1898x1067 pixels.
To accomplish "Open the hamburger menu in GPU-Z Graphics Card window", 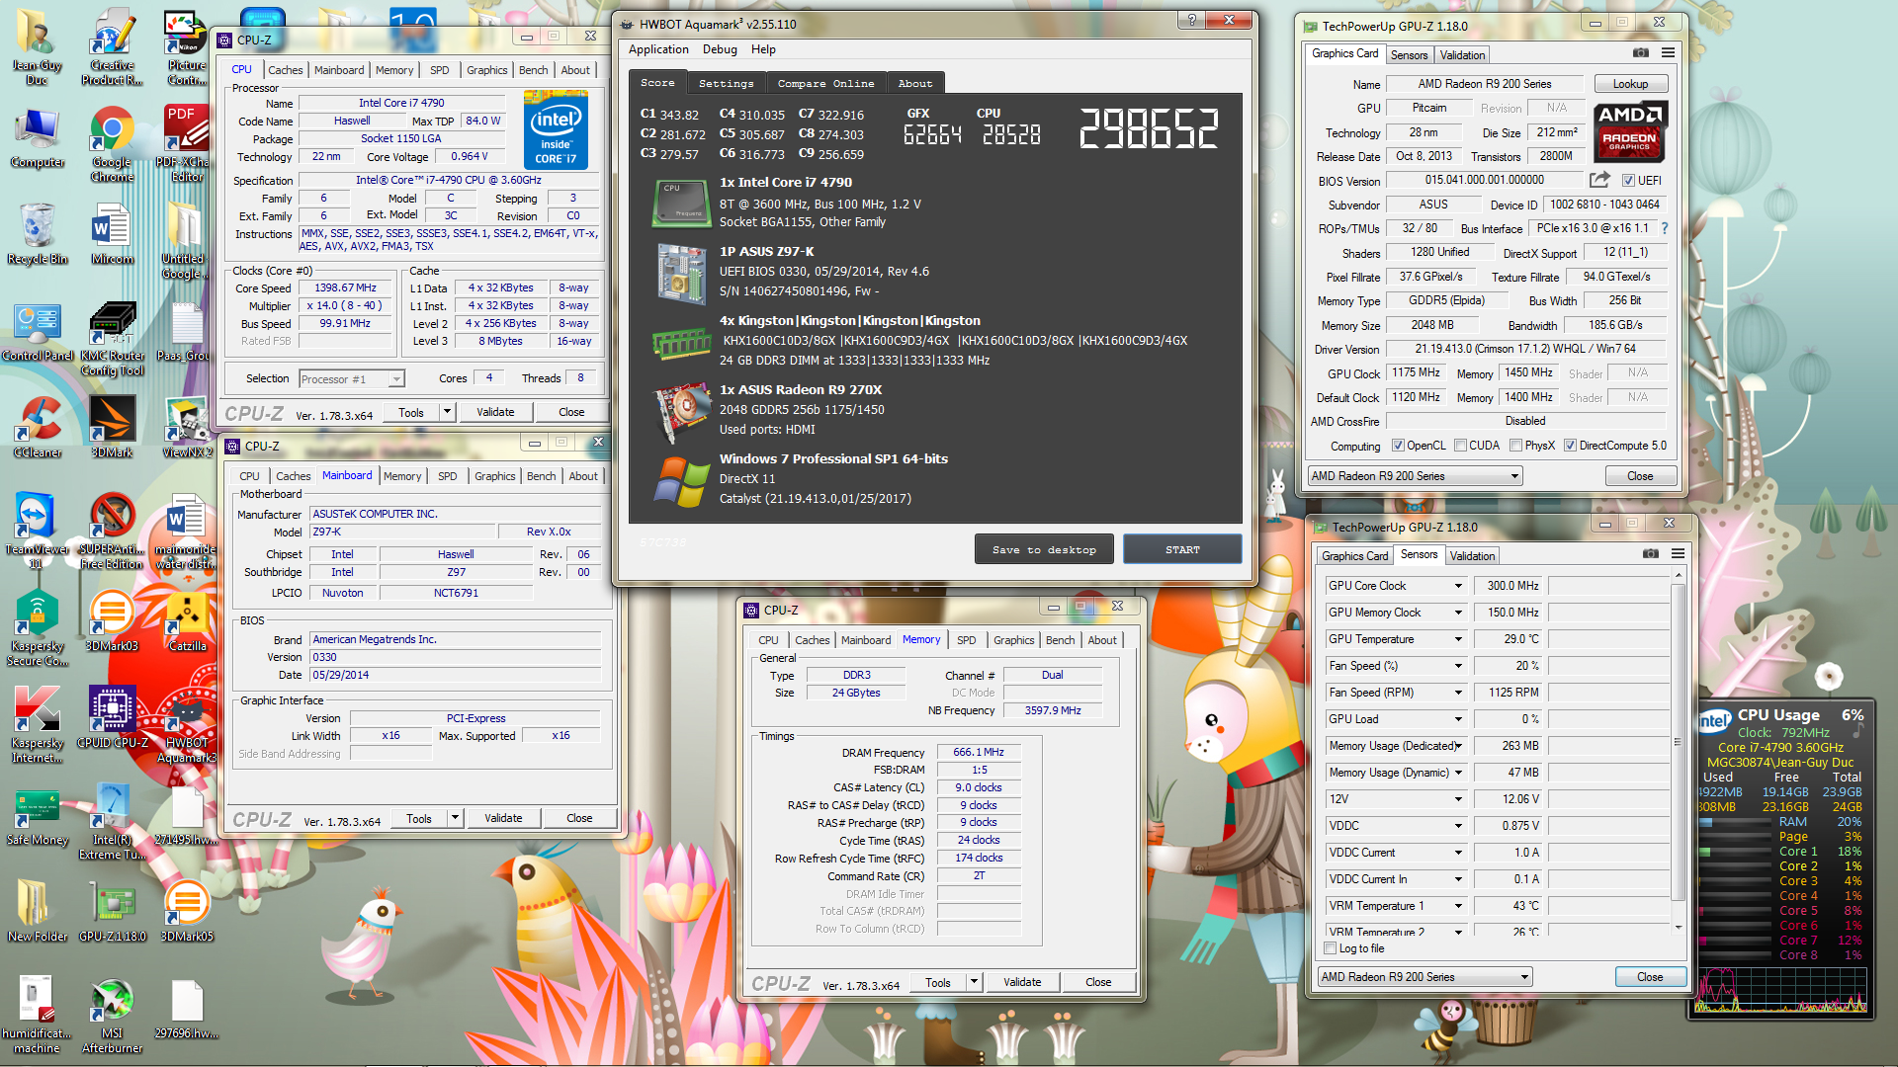I will 1669,53.
